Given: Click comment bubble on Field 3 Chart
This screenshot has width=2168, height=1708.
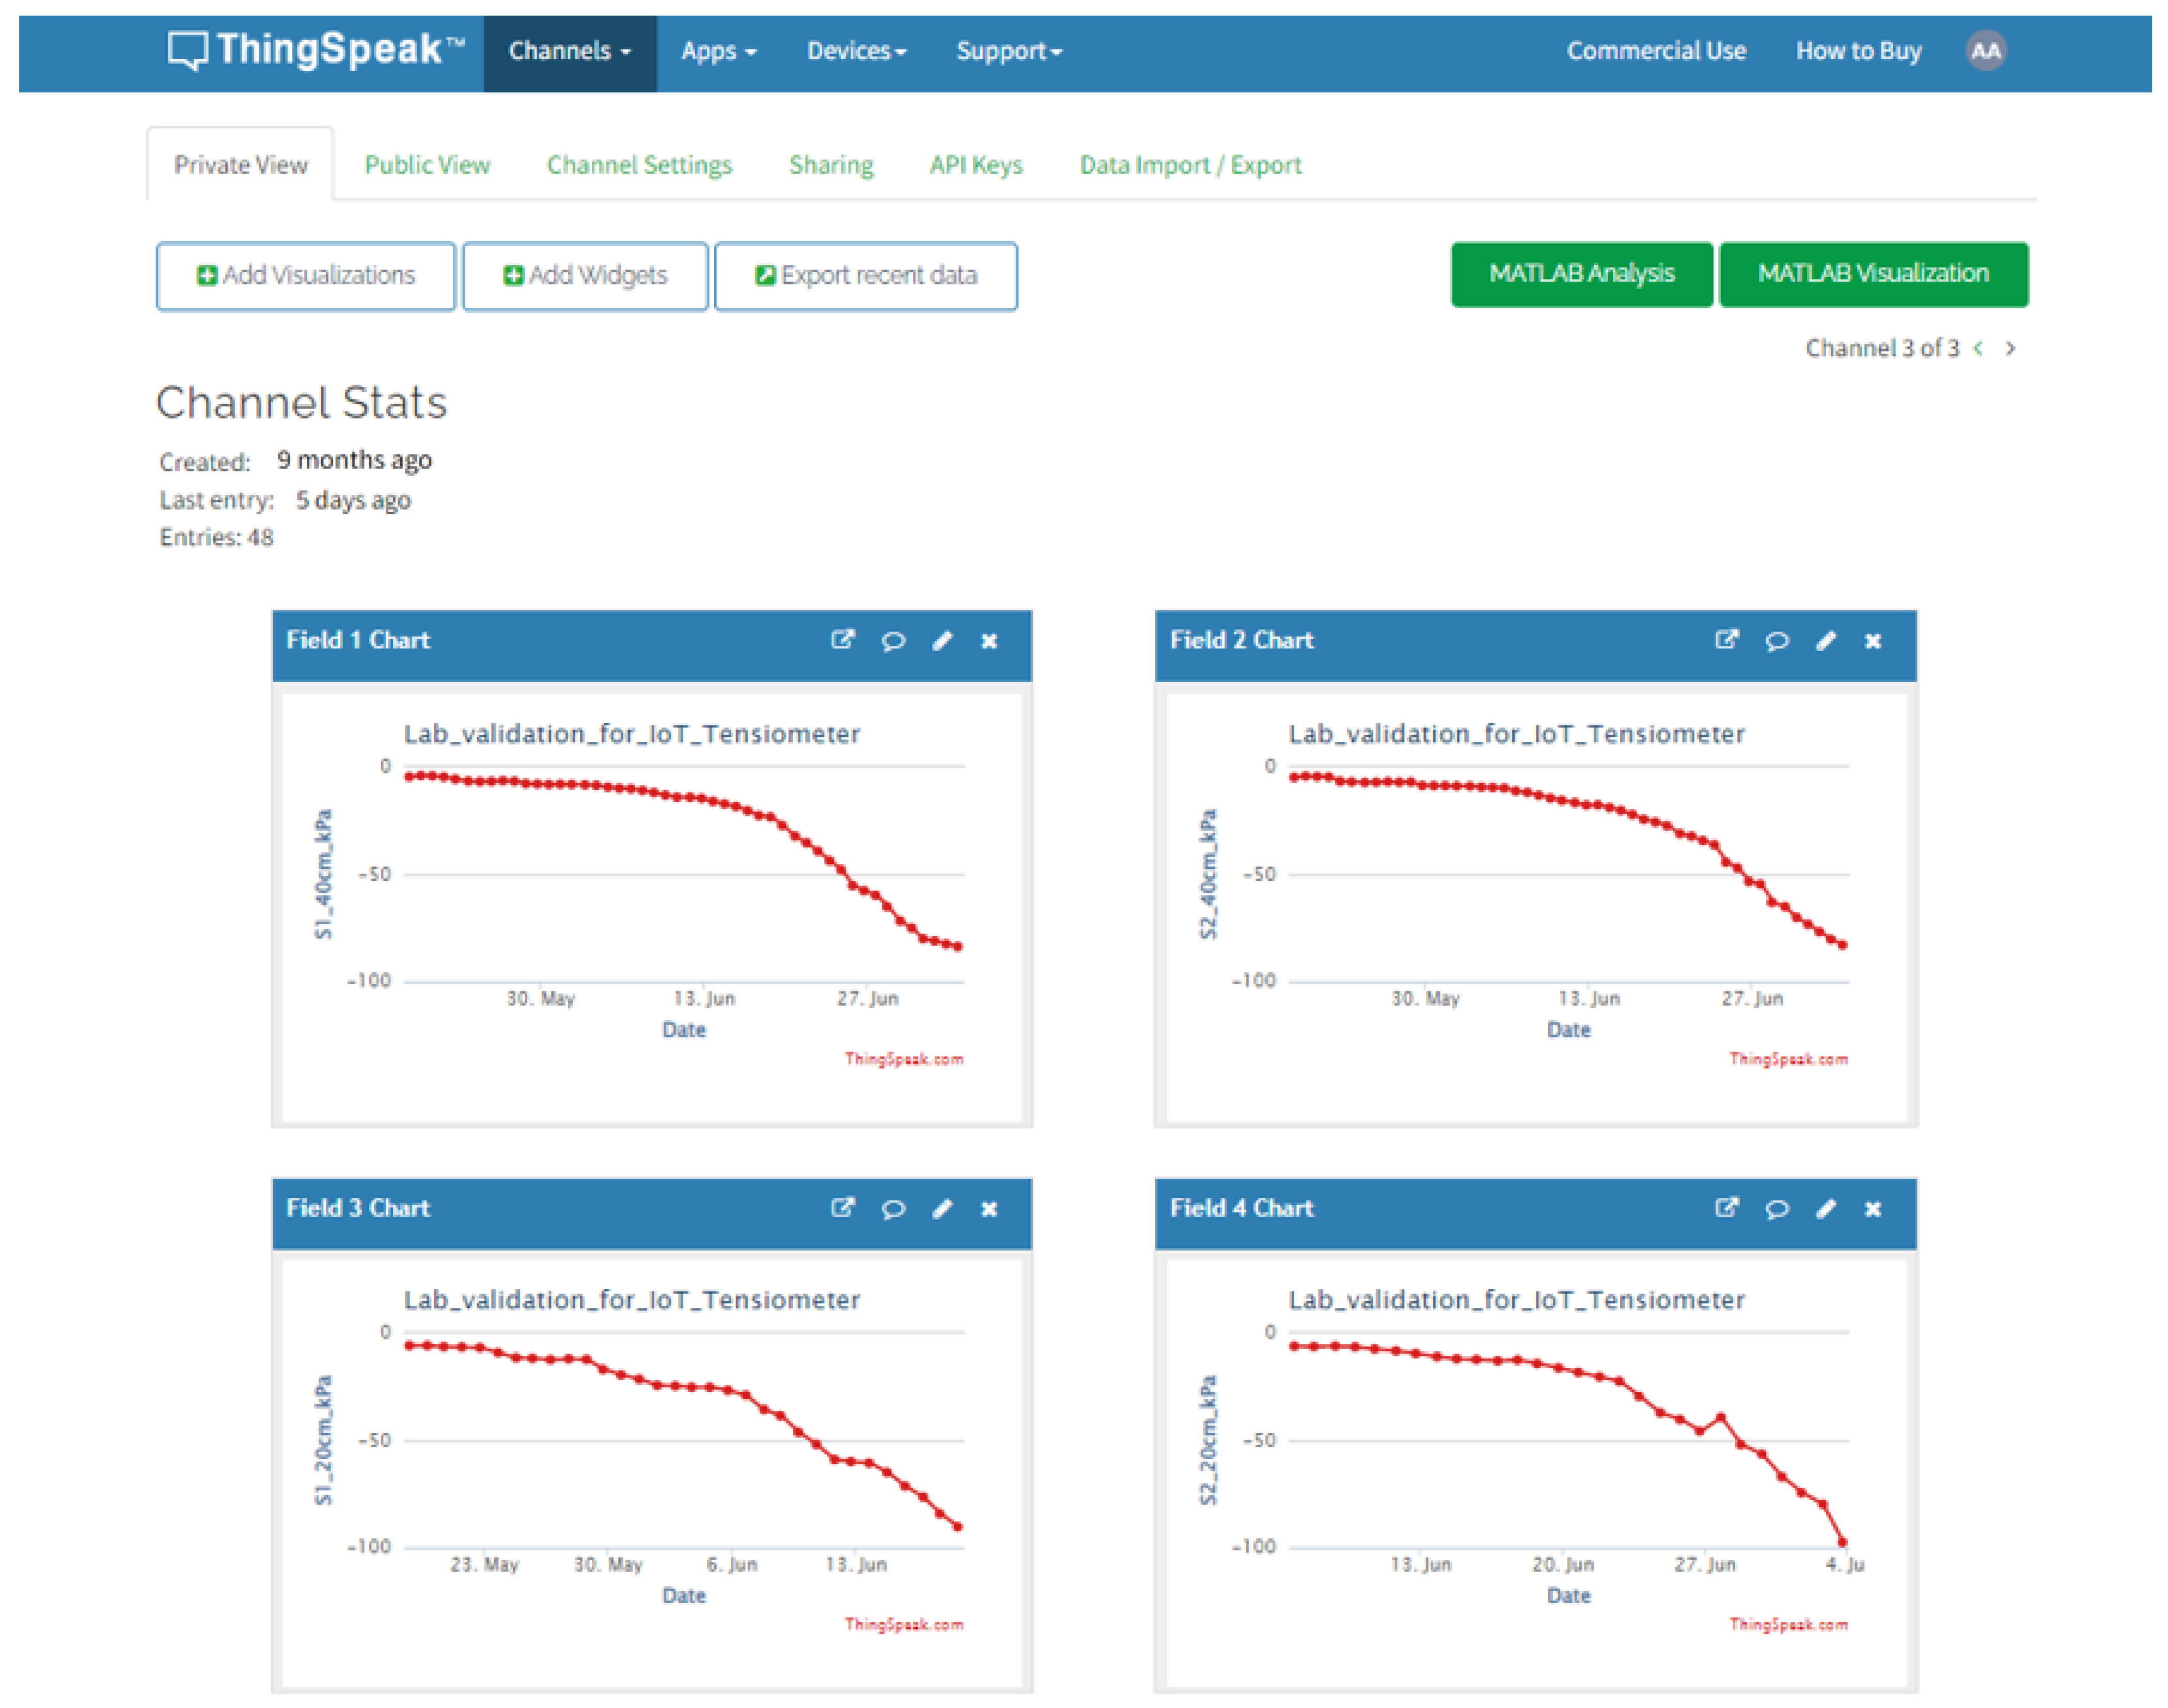Looking at the screenshot, I should (x=893, y=1209).
